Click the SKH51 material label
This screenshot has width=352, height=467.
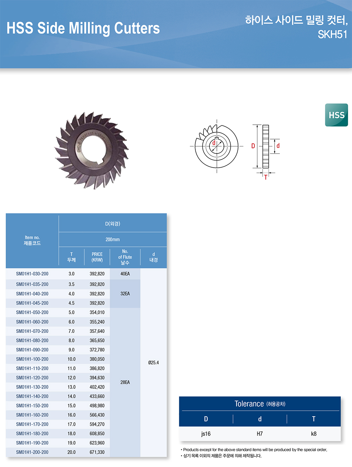tap(332, 35)
